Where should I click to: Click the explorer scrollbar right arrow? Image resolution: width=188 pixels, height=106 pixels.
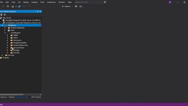coord(41,95)
